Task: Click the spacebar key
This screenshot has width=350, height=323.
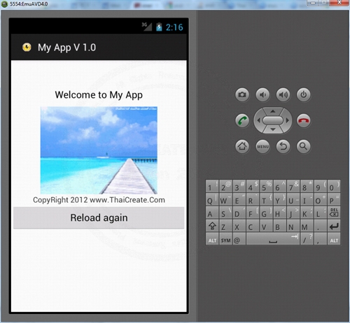Action: [x=273, y=239]
